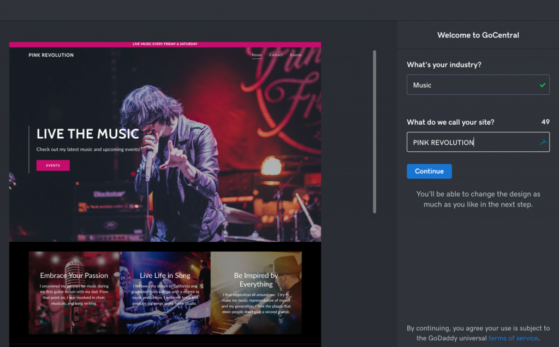Select the Be Inspired by Everything card
Screen dimensions: 559x347
256,293
